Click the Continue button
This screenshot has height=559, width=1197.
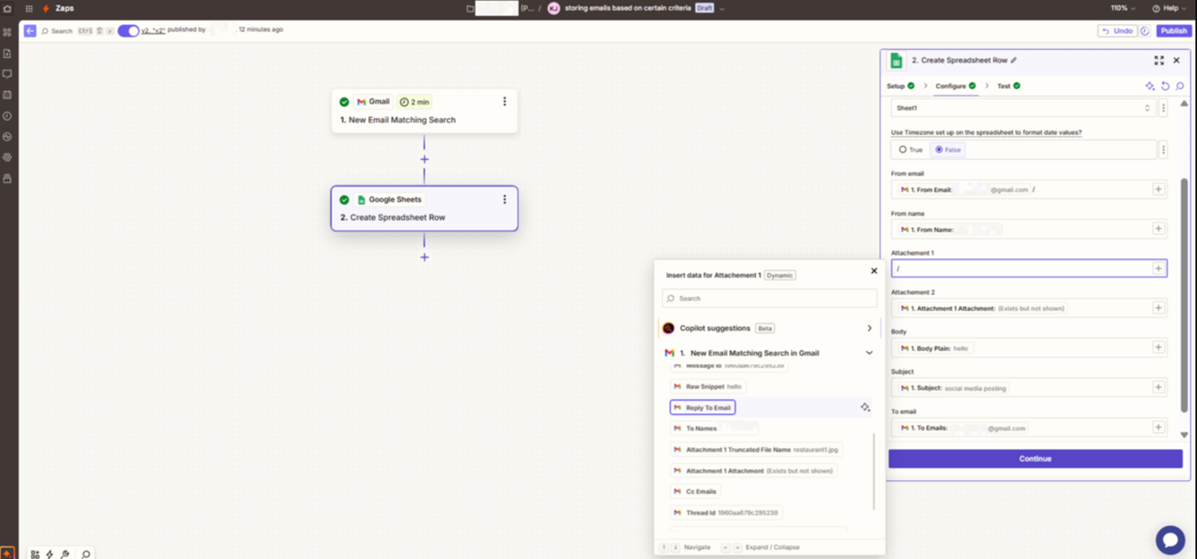(1035, 459)
